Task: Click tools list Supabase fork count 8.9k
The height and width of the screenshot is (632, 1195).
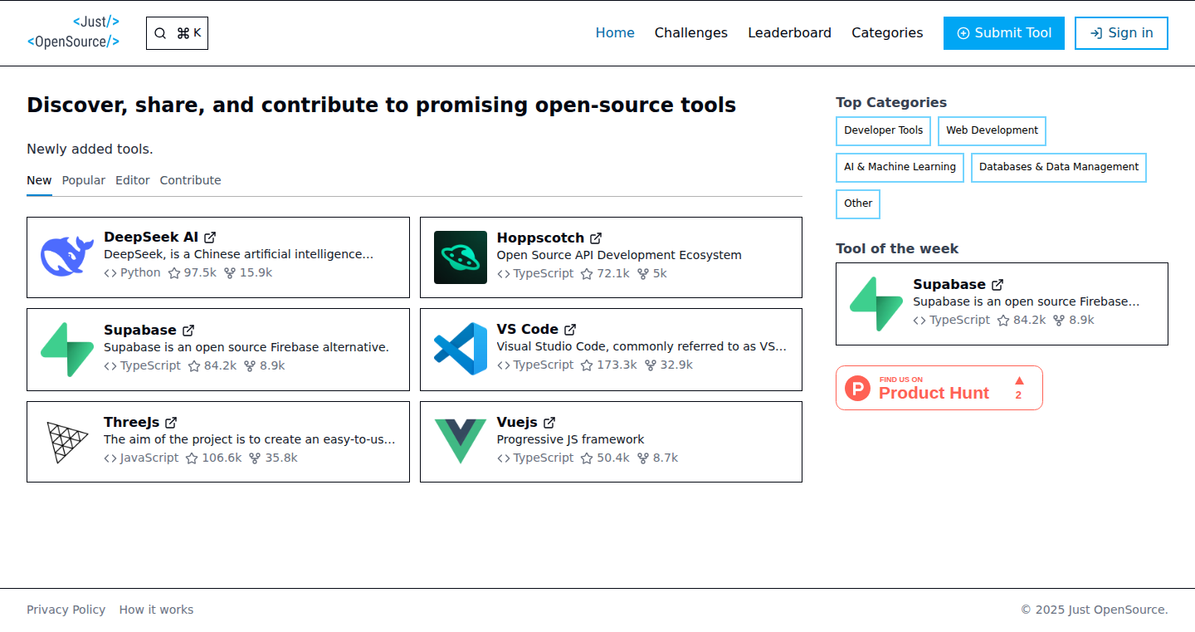Action: click(265, 365)
